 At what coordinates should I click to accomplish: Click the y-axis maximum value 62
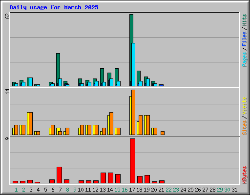[x=7, y=16]
